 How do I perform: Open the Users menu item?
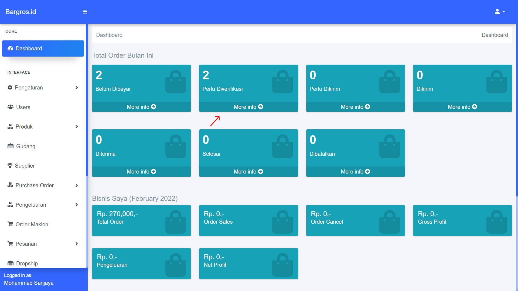(x=43, y=107)
